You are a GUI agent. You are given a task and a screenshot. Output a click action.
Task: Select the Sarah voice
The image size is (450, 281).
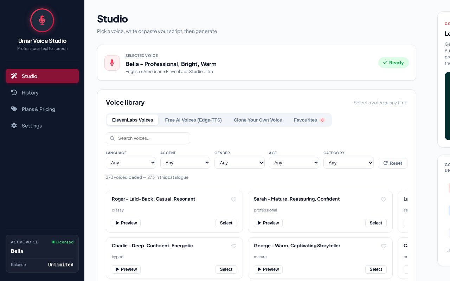pos(376,223)
